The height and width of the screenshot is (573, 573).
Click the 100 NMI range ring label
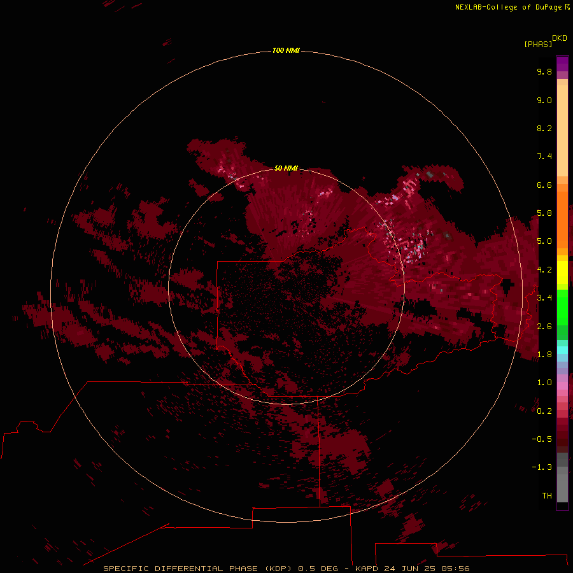tap(286, 50)
